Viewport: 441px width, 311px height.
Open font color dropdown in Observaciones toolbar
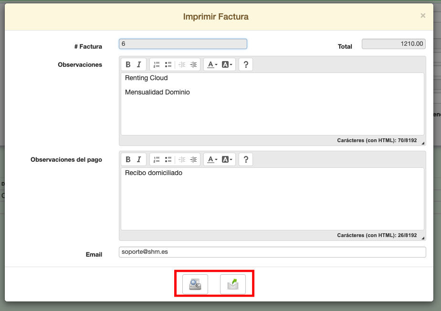212,65
